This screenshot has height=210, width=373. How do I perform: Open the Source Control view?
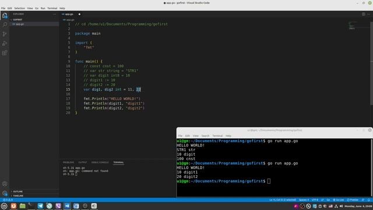(5, 34)
